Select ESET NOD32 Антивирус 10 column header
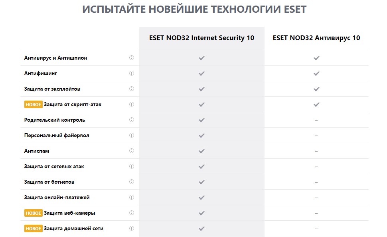The width and height of the screenshot is (387, 237). click(316, 38)
